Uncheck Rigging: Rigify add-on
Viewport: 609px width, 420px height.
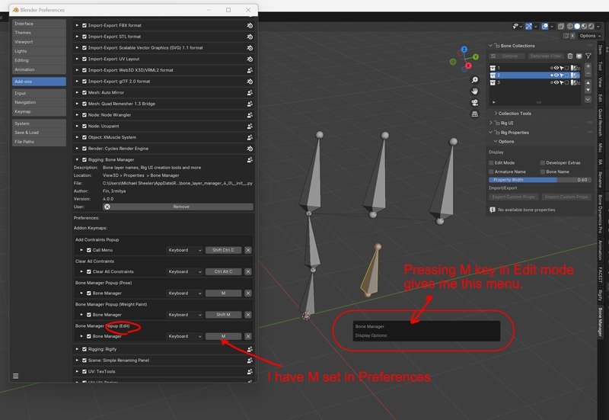point(84,349)
